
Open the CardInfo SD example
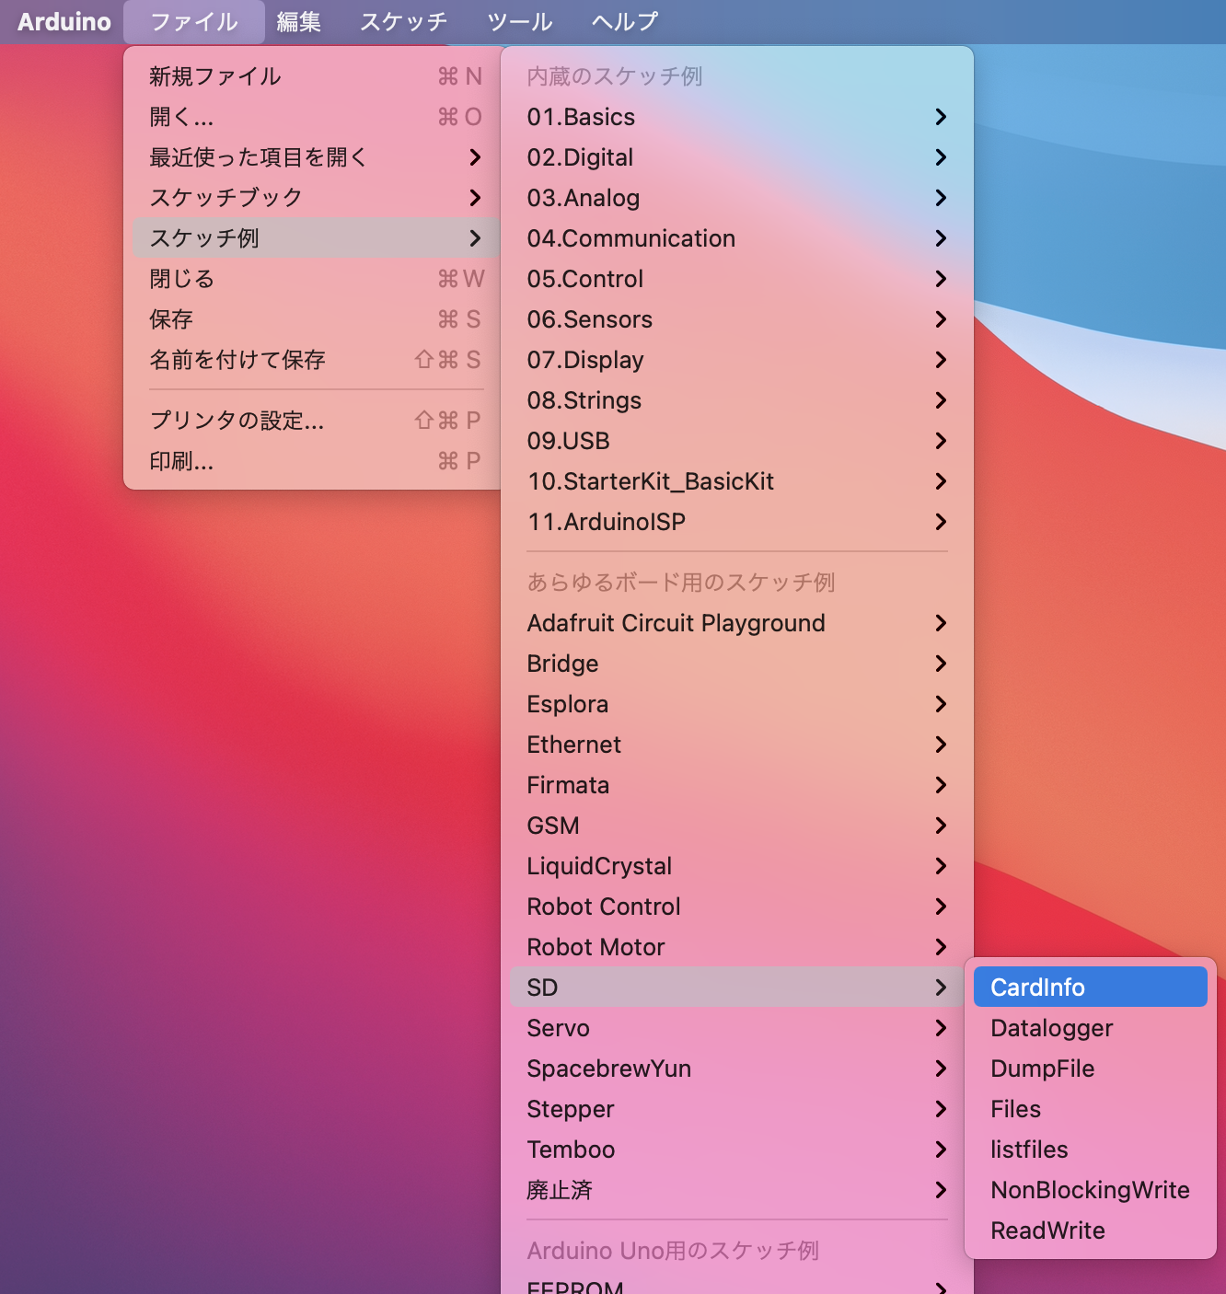coord(1090,988)
